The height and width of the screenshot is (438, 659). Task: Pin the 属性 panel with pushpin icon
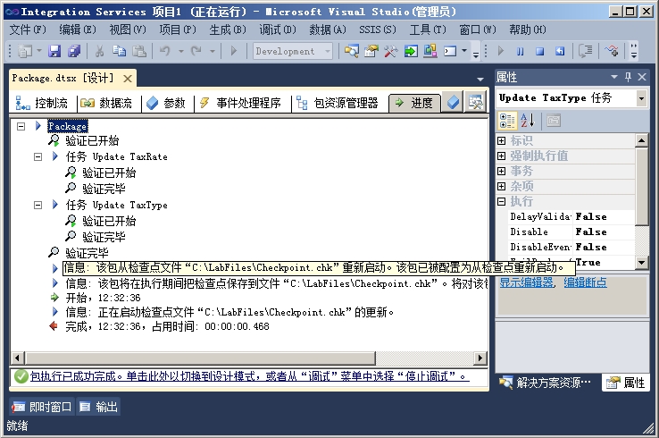click(628, 77)
